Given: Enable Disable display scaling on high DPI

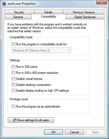Looking at the screenshot, I should pyautogui.click(x=13, y=91).
